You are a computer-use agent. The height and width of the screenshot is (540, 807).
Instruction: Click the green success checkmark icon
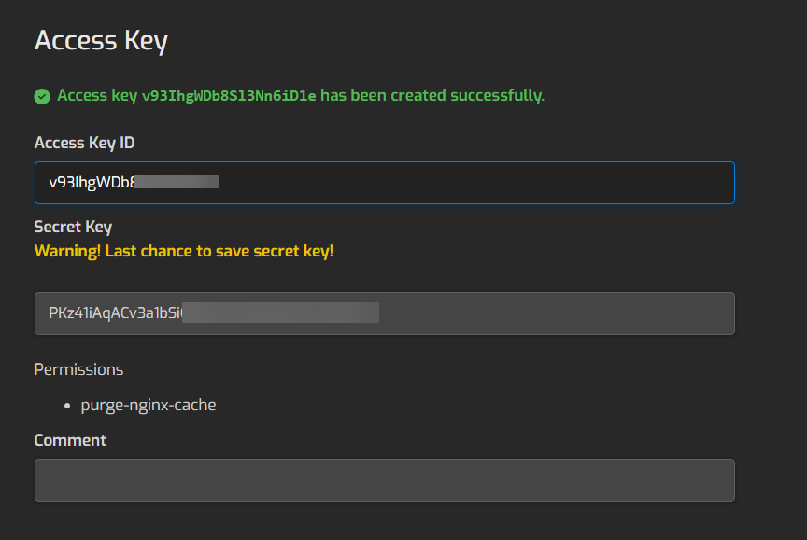[x=42, y=96]
